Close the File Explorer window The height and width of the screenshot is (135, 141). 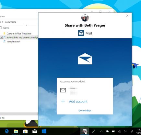click(x=109, y=11)
